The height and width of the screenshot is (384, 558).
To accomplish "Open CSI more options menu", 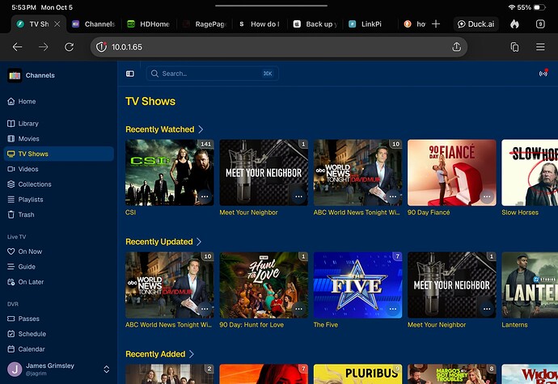I will coord(205,196).
